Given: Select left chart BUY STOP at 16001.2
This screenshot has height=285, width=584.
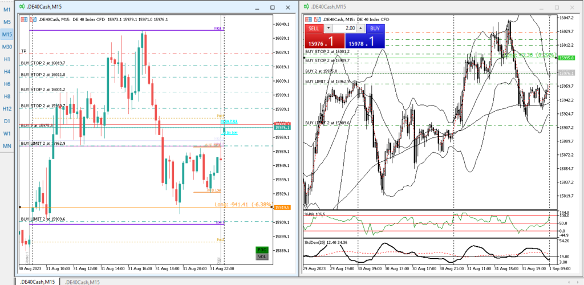Looking at the screenshot, I should [x=43, y=89].
